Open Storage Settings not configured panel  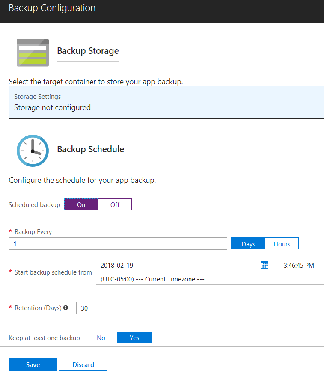pyautogui.click(x=166, y=102)
